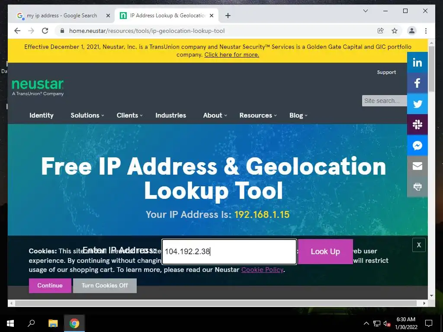Bookmark this tab with star icon
The height and width of the screenshot is (332, 443).
click(x=395, y=31)
